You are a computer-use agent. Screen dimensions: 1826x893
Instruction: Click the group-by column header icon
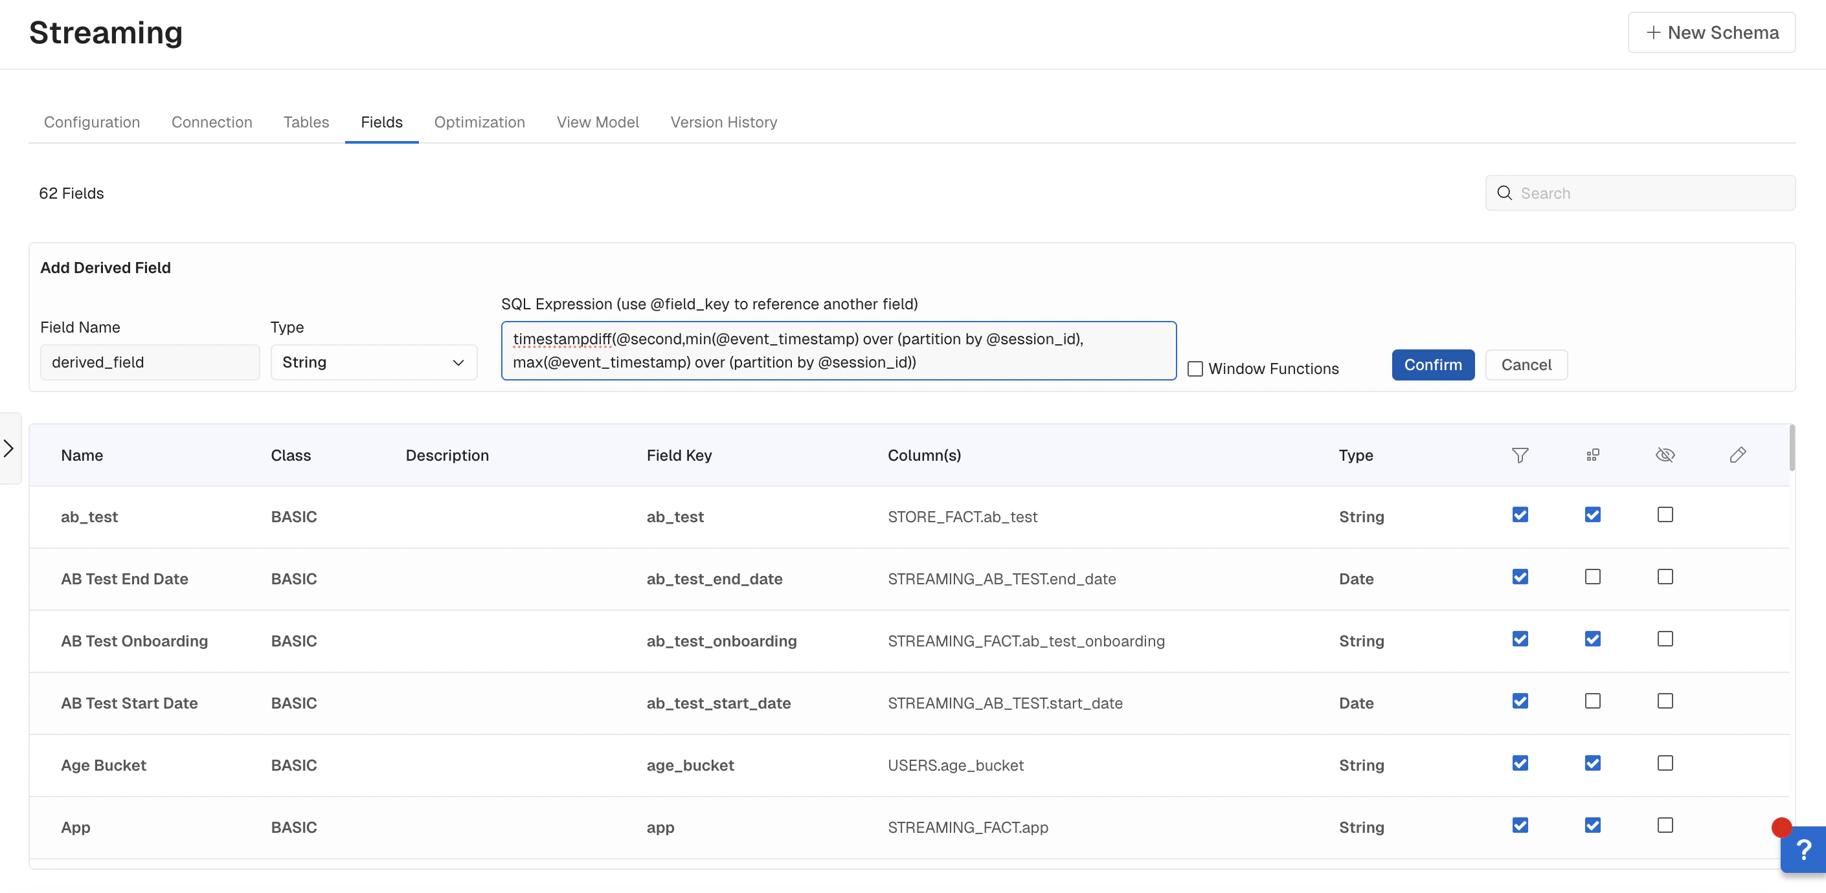(x=1592, y=456)
